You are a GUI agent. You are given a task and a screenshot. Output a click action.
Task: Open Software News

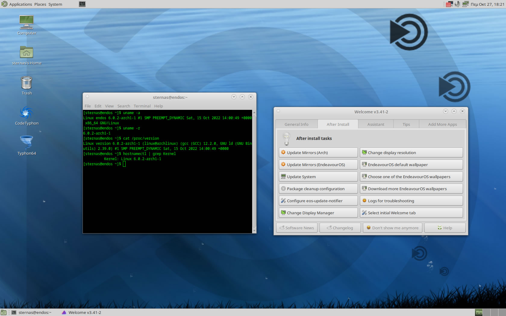point(297,228)
